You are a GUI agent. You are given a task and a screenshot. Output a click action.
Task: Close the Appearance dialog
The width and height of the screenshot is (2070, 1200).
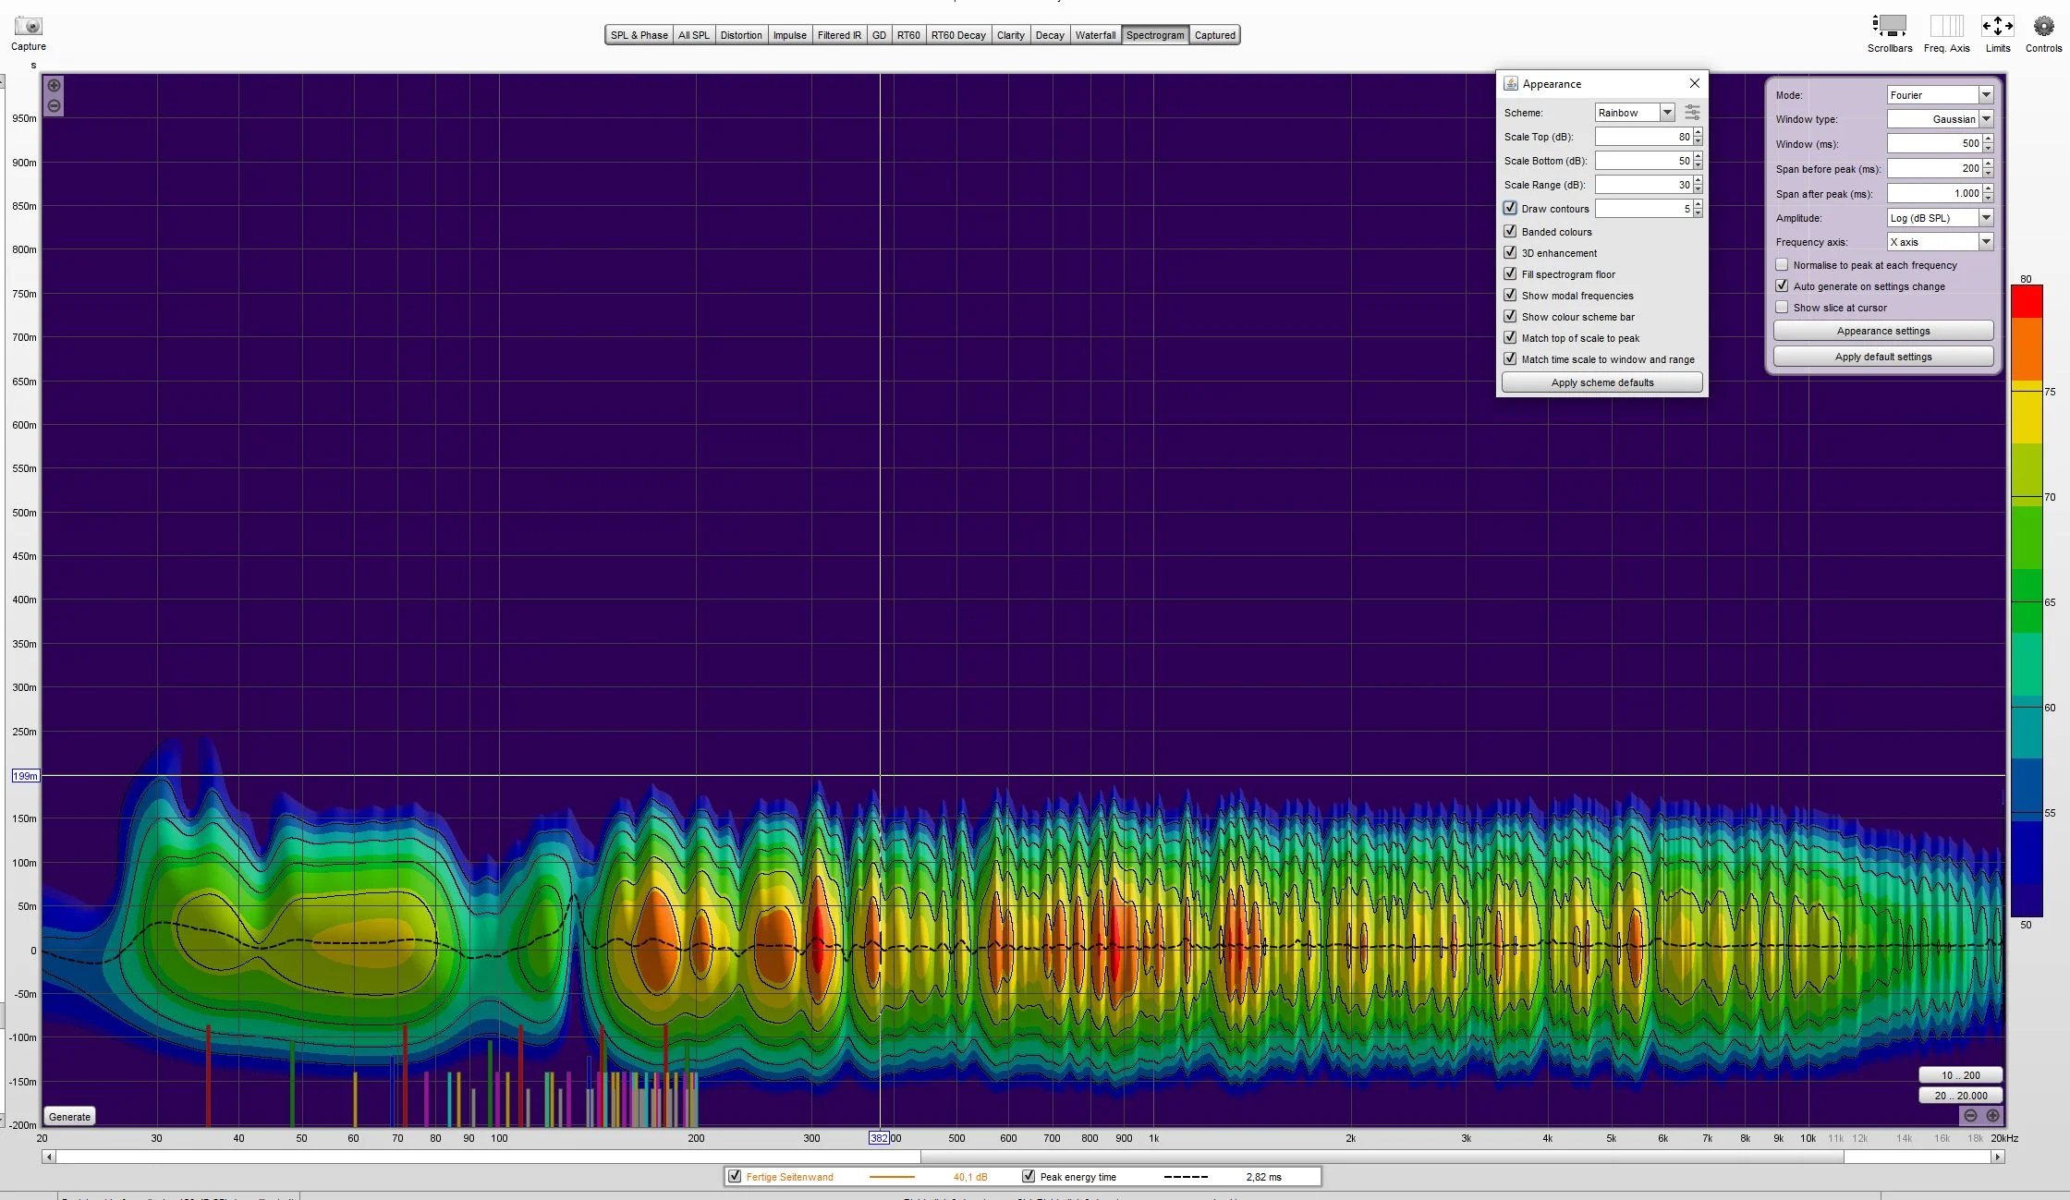[1695, 83]
